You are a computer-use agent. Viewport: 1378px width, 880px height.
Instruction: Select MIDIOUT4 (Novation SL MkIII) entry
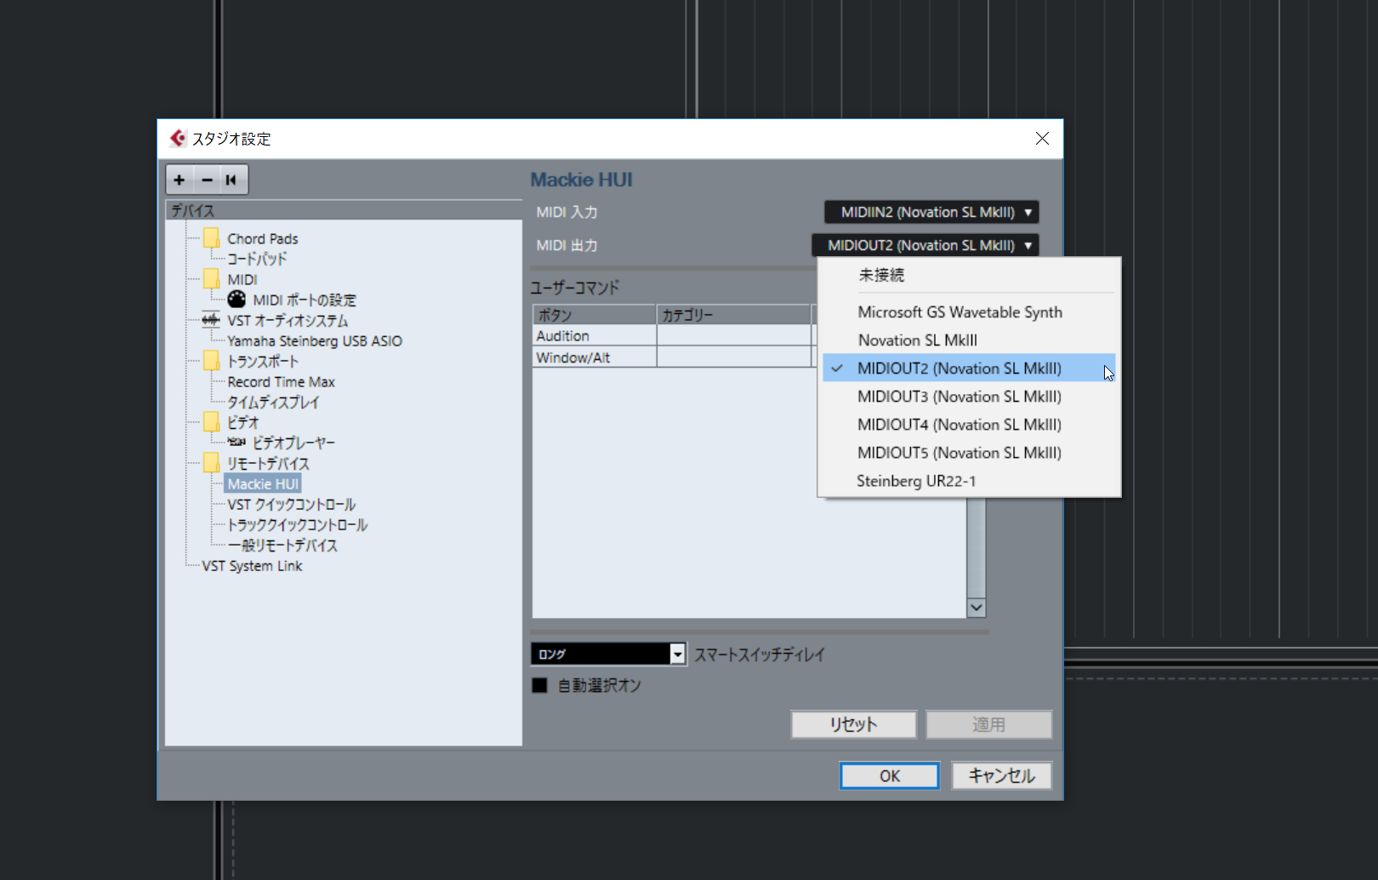pos(969,425)
